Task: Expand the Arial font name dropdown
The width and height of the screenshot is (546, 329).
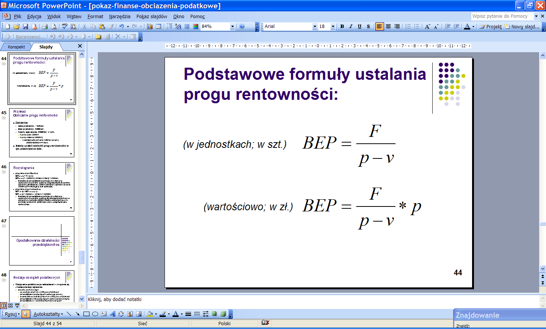Action: (314, 26)
